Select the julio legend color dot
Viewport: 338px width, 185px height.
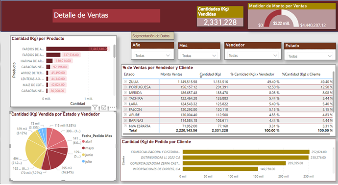[x=83, y=161]
